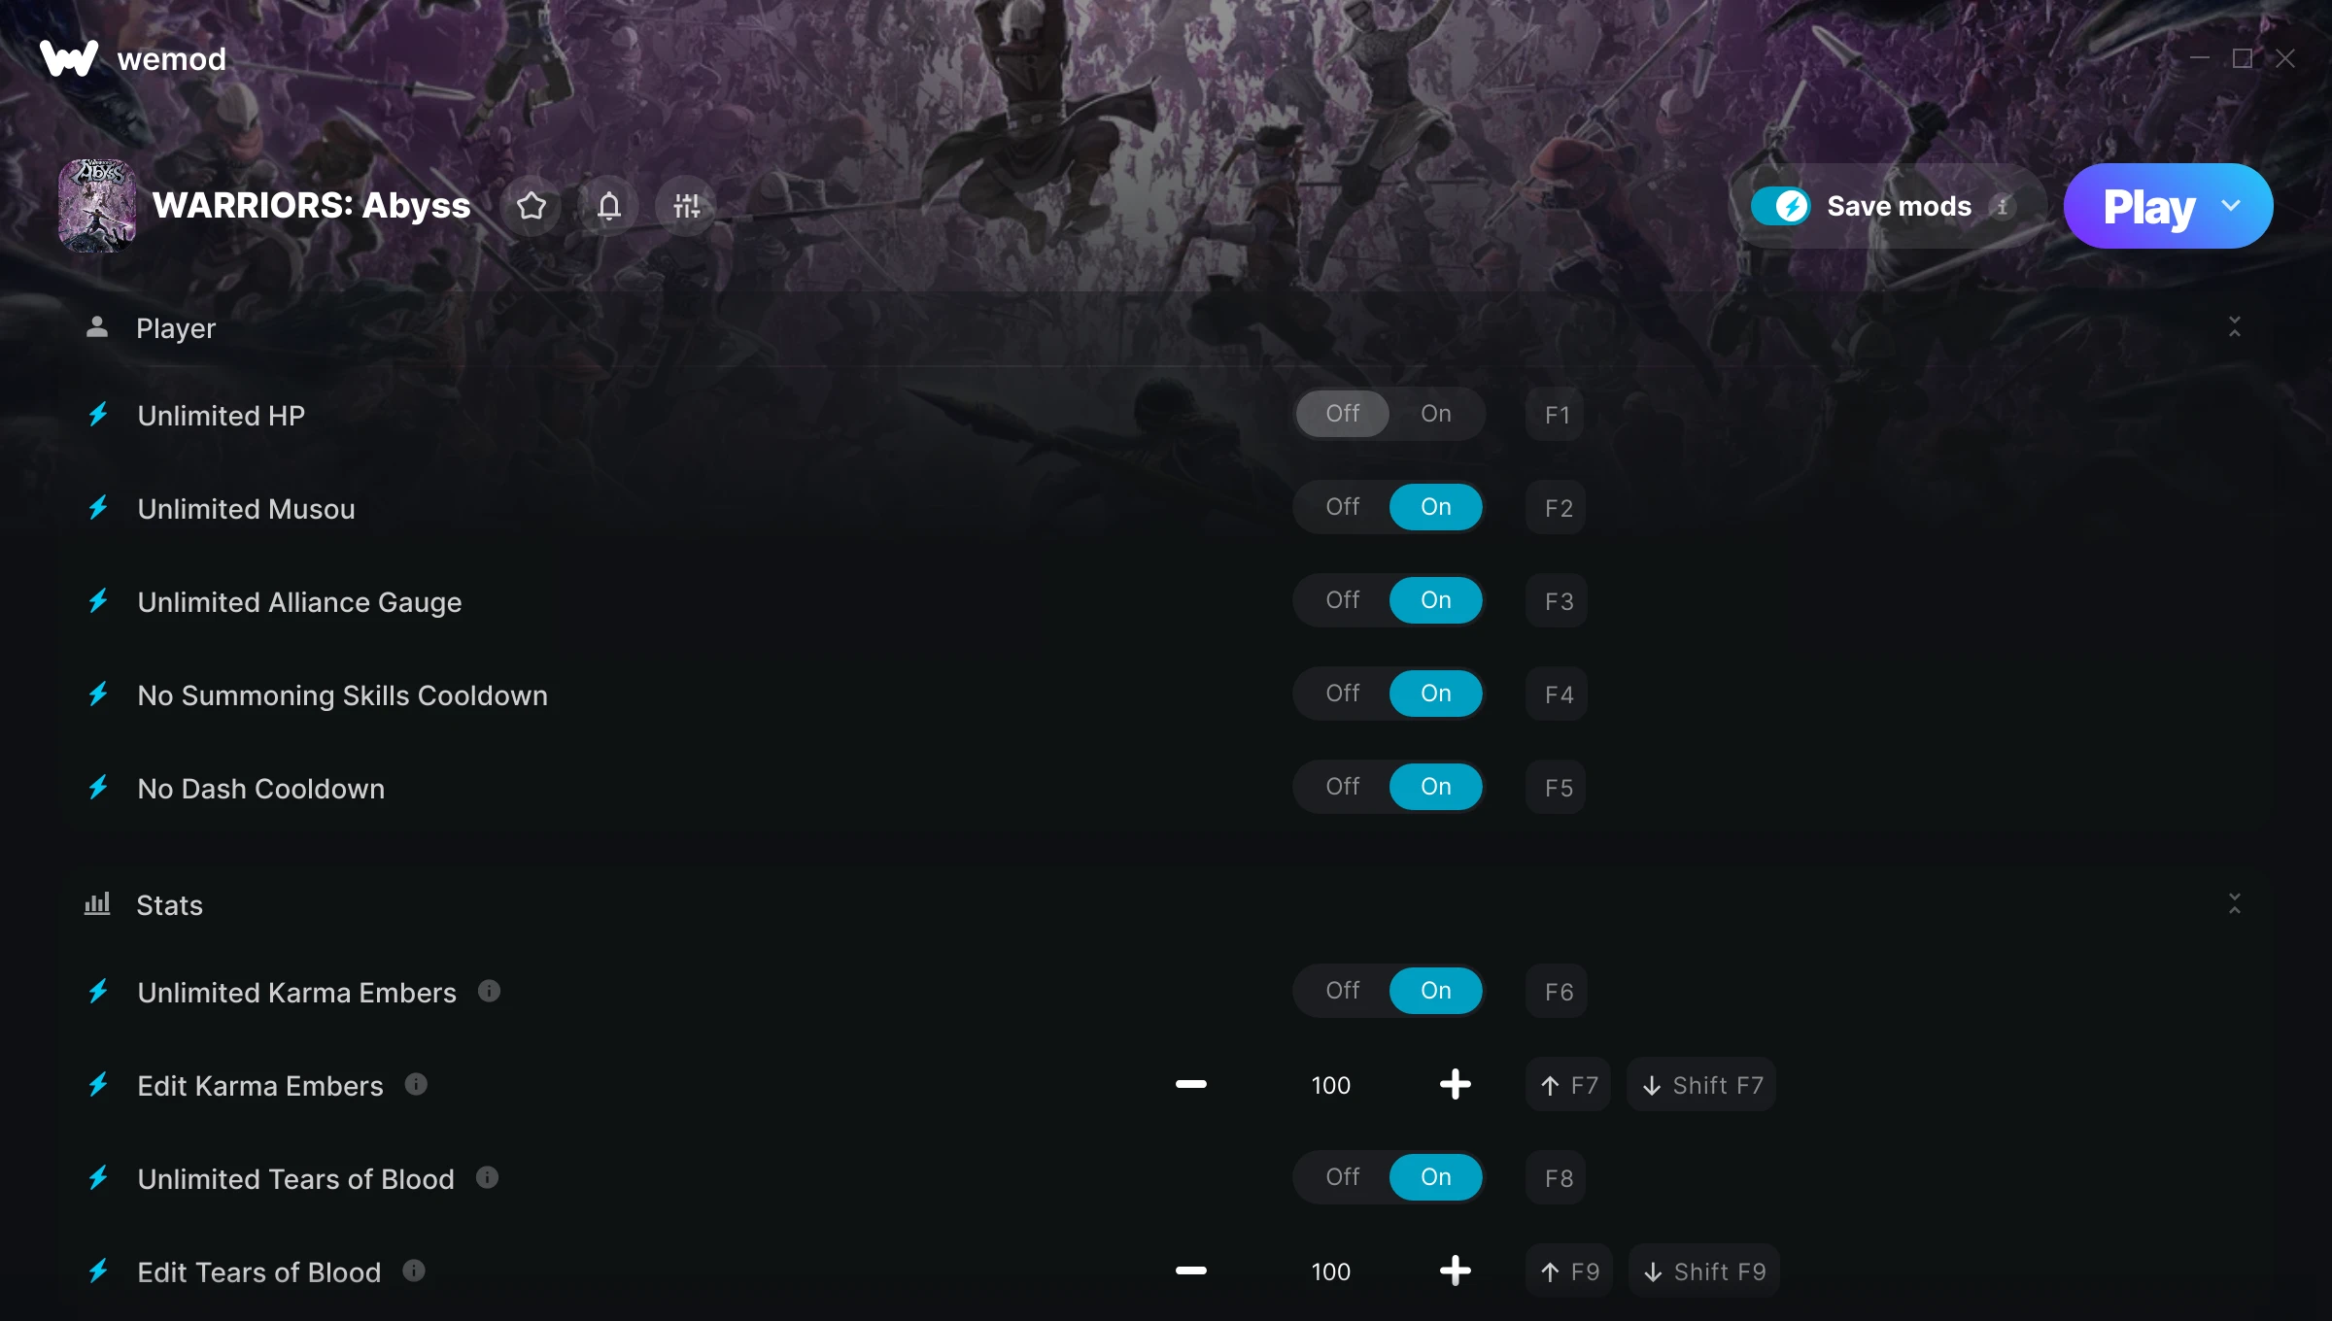The width and height of the screenshot is (2332, 1321).
Task: Turn on Unlimited HP
Action: tap(1436, 414)
